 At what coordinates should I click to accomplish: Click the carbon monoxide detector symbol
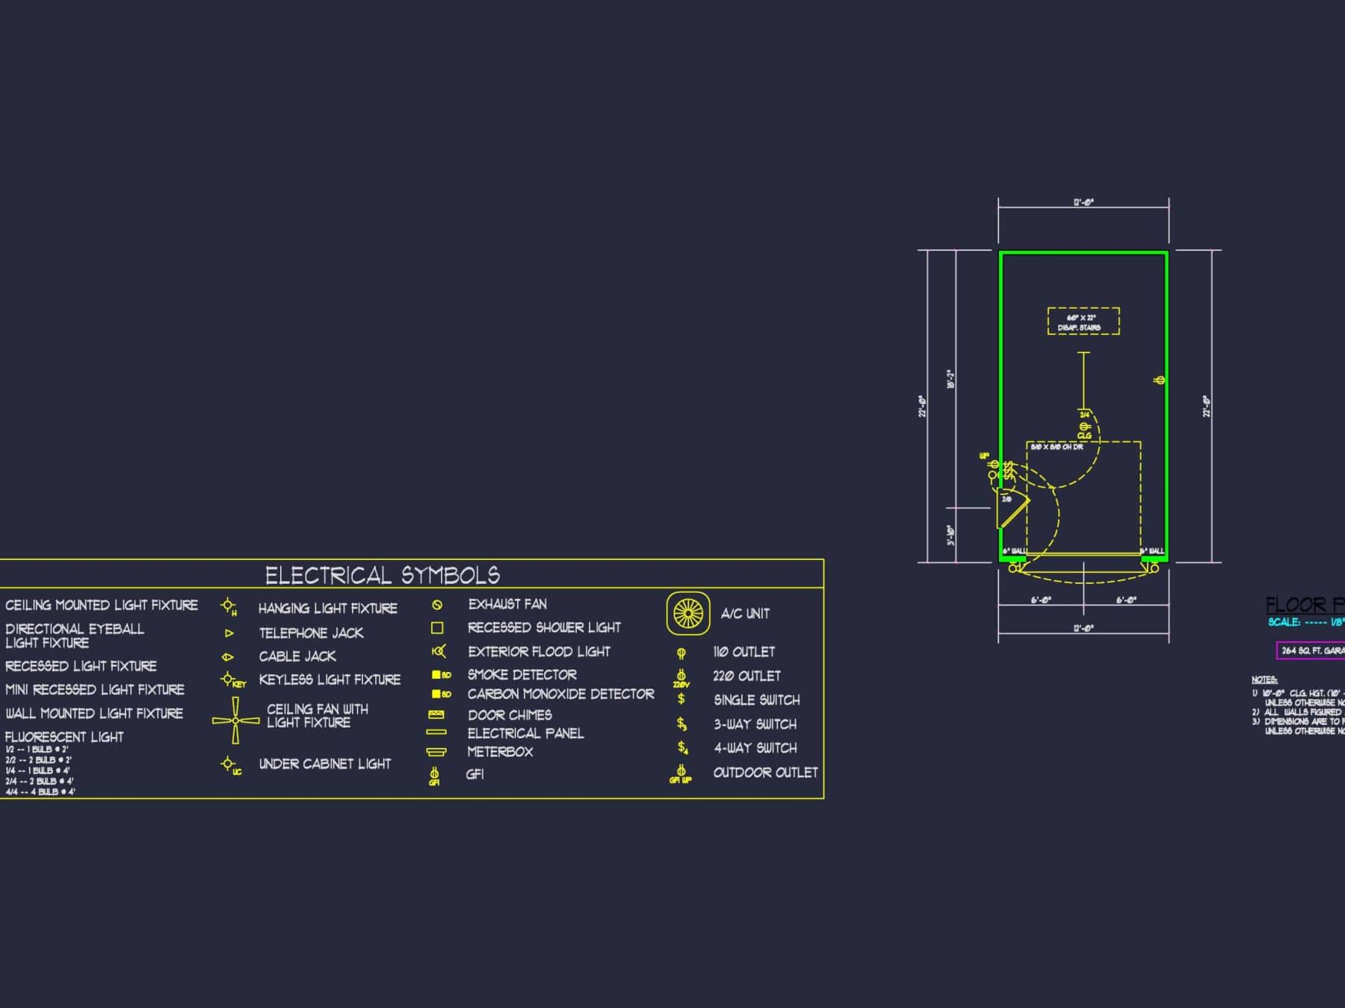click(441, 694)
